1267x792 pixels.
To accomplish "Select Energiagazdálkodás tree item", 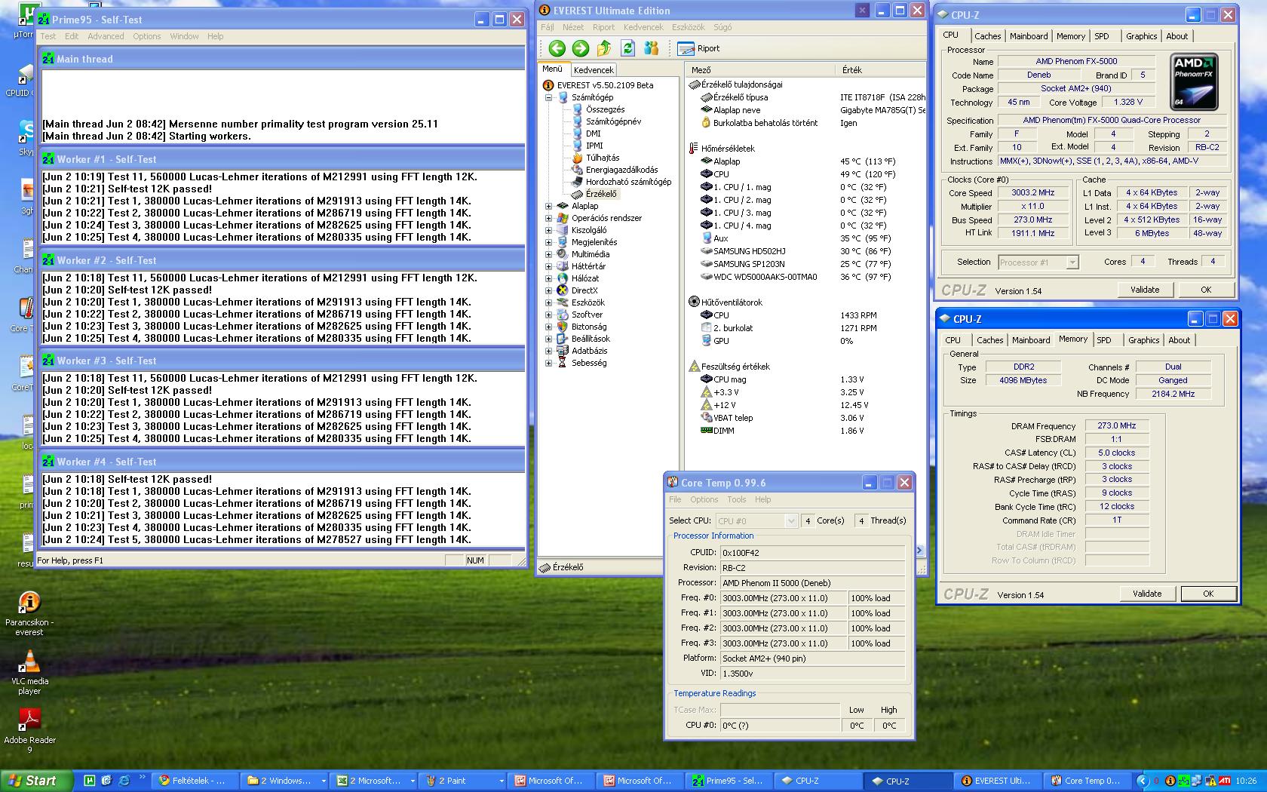I will (621, 170).
